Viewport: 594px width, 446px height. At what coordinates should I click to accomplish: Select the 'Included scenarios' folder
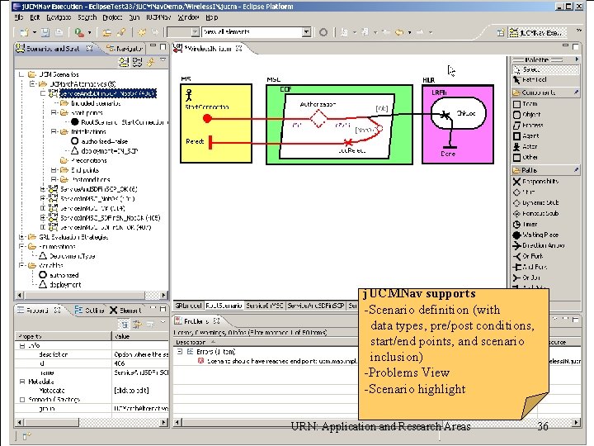(91, 103)
